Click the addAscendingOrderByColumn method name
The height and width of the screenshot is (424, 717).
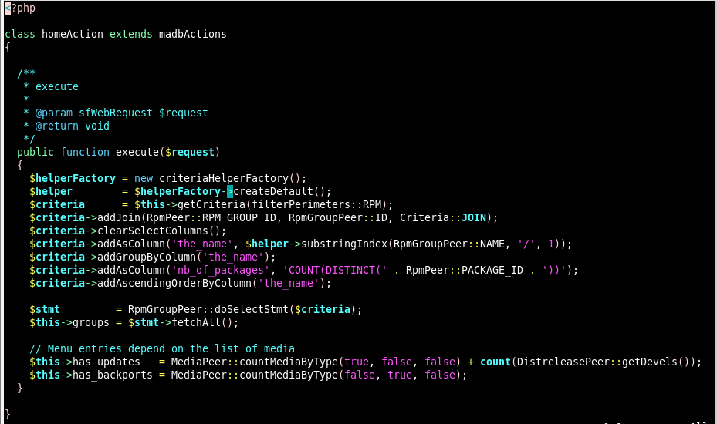coord(174,283)
